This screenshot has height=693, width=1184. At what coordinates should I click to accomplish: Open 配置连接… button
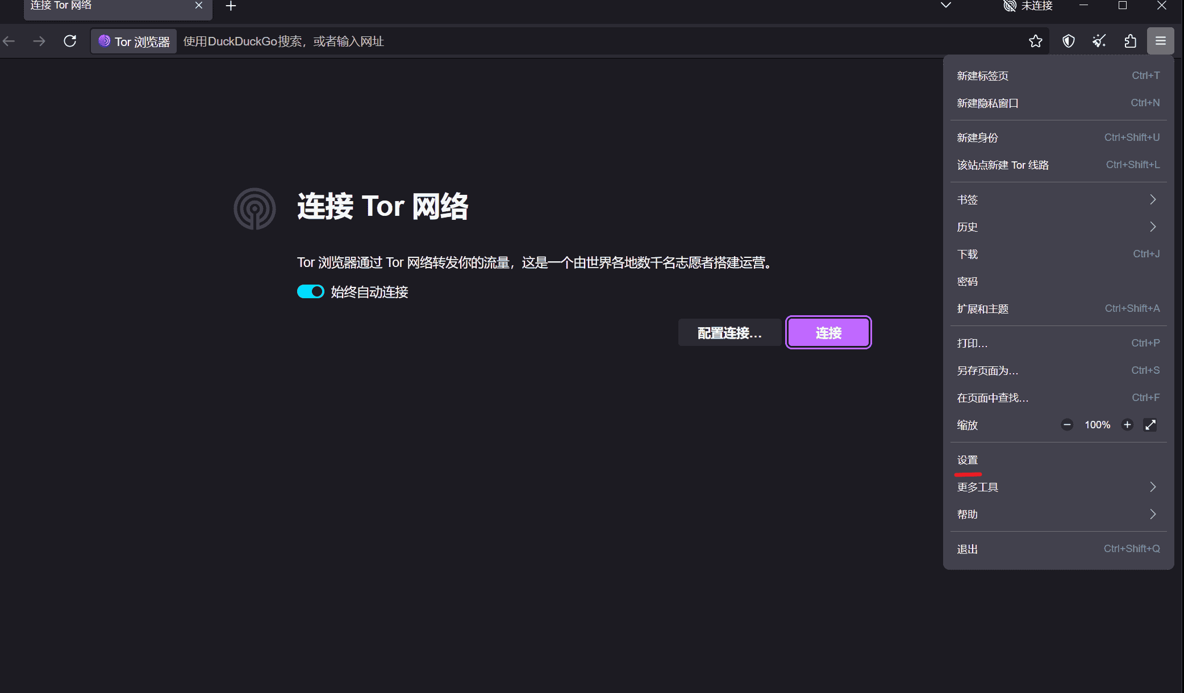coord(729,332)
